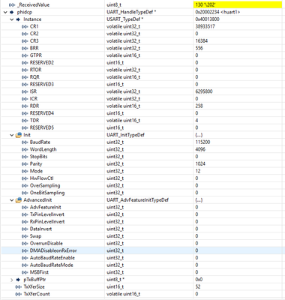Collapse the AdvancedInit struct node
Screen dimensions: 285x300
[x=11, y=200]
